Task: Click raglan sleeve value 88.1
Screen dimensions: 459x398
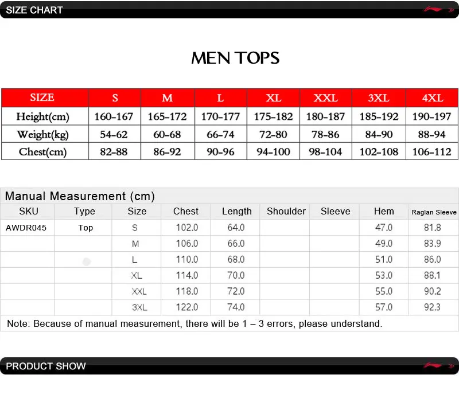Action: (433, 275)
